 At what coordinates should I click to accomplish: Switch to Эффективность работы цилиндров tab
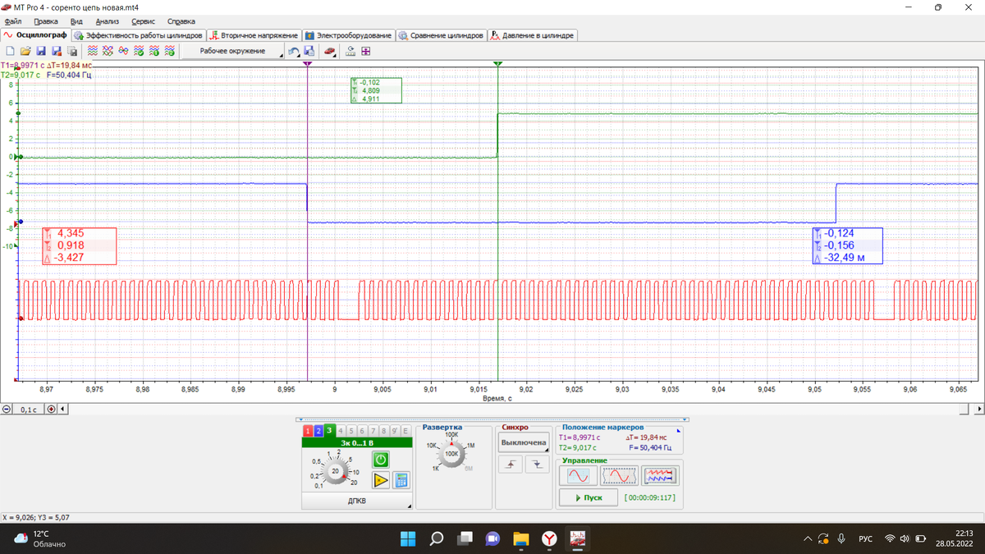point(138,35)
